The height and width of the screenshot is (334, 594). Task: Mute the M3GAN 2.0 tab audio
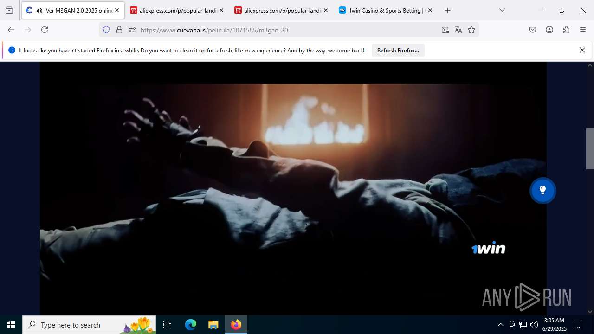point(39,10)
